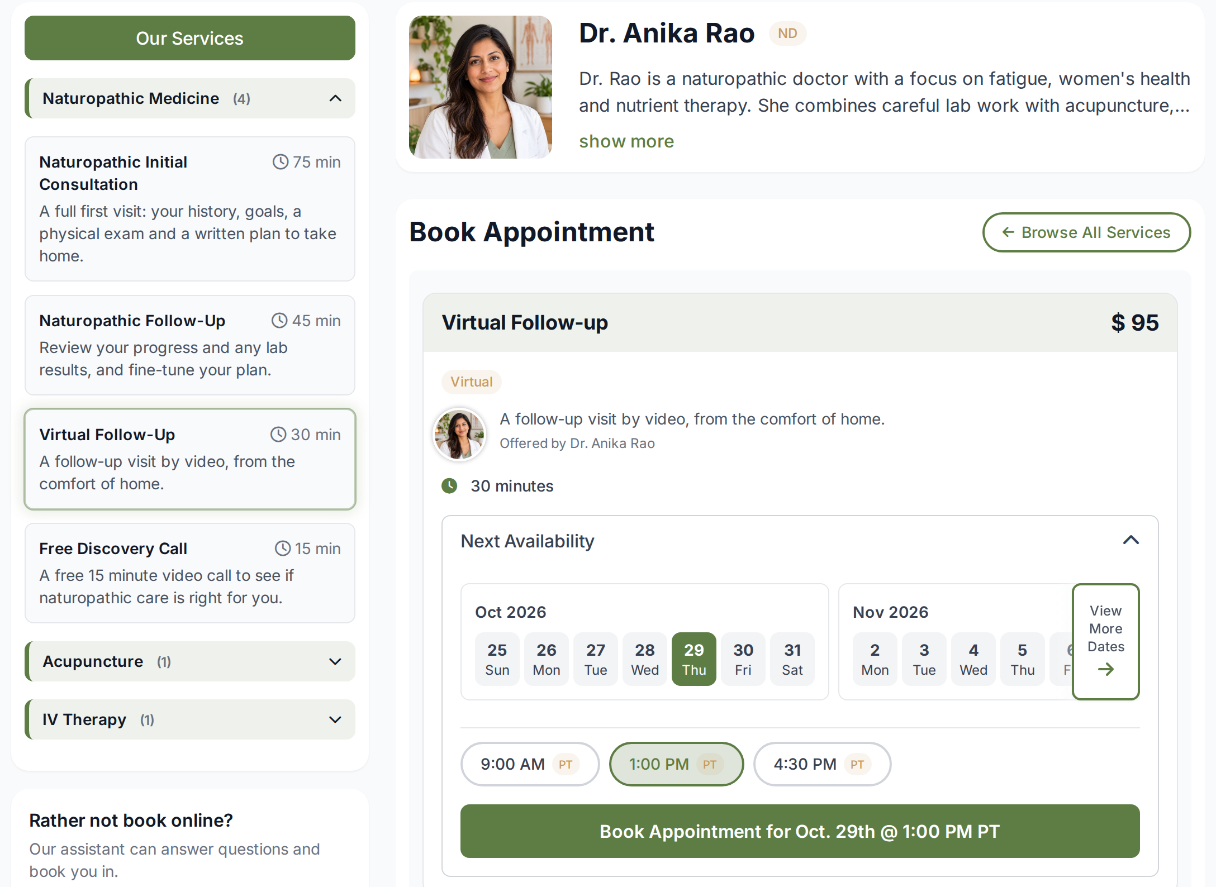Click Dr. Anika Rao's large profile photo

click(x=481, y=87)
